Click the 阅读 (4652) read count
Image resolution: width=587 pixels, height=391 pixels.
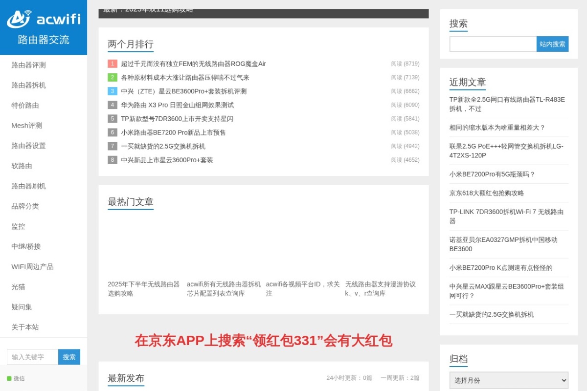tap(405, 159)
